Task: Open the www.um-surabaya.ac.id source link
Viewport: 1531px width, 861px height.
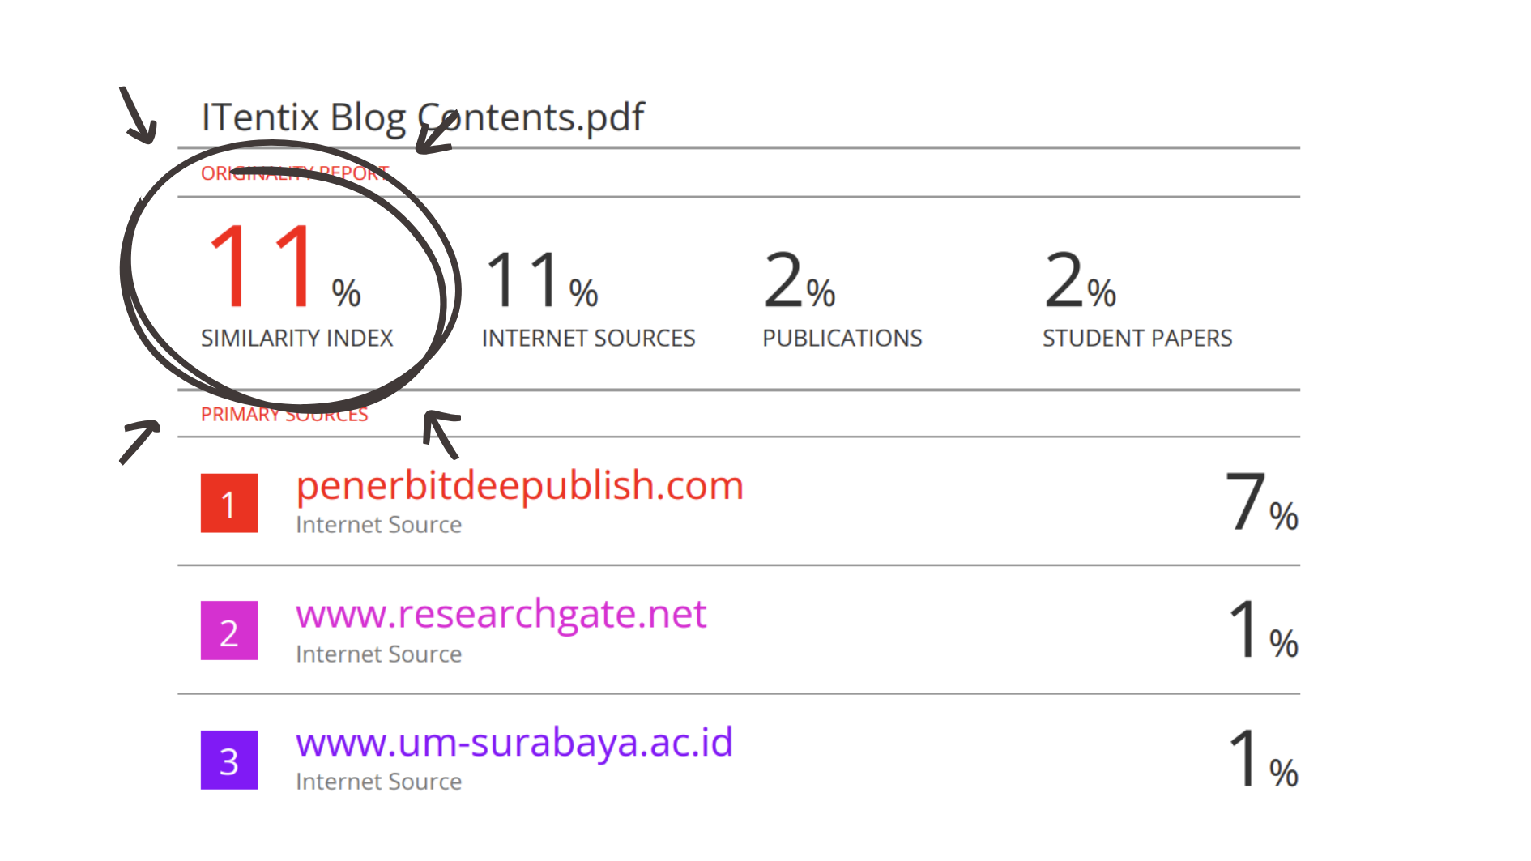Action: pyautogui.click(x=514, y=742)
